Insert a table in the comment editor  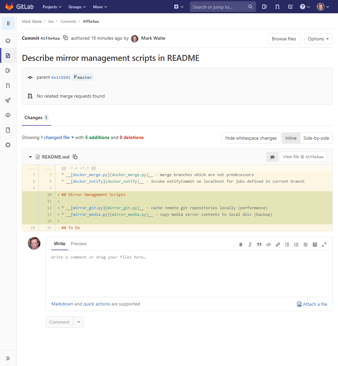coord(315,245)
